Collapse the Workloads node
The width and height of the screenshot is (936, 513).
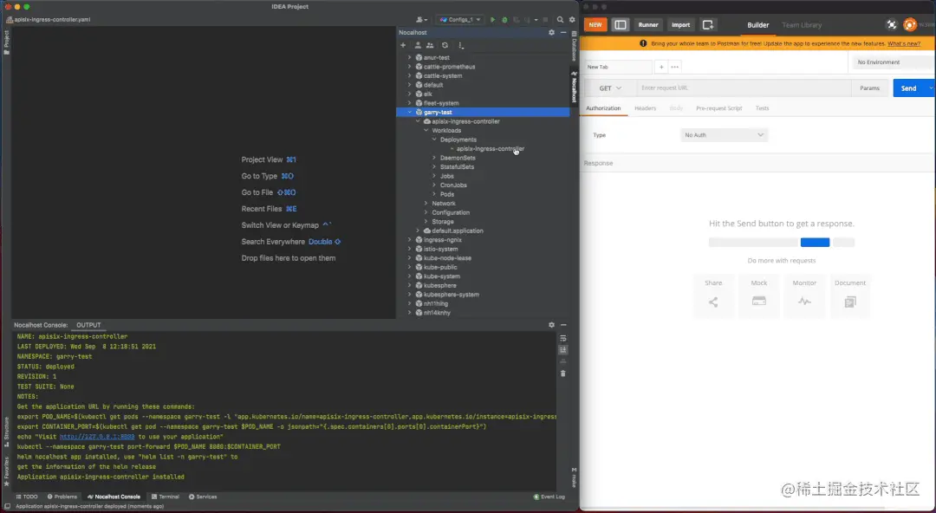pos(426,130)
